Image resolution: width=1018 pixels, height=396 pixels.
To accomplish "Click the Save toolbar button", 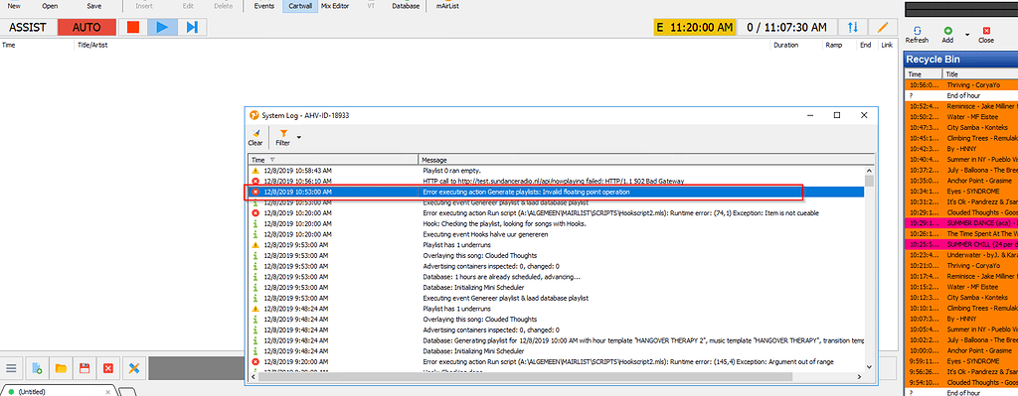I will tap(94, 6).
